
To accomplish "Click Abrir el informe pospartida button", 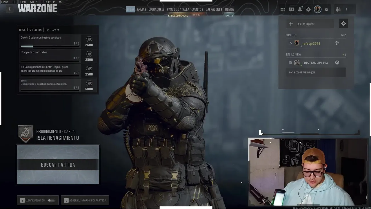I will click(85, 200).
